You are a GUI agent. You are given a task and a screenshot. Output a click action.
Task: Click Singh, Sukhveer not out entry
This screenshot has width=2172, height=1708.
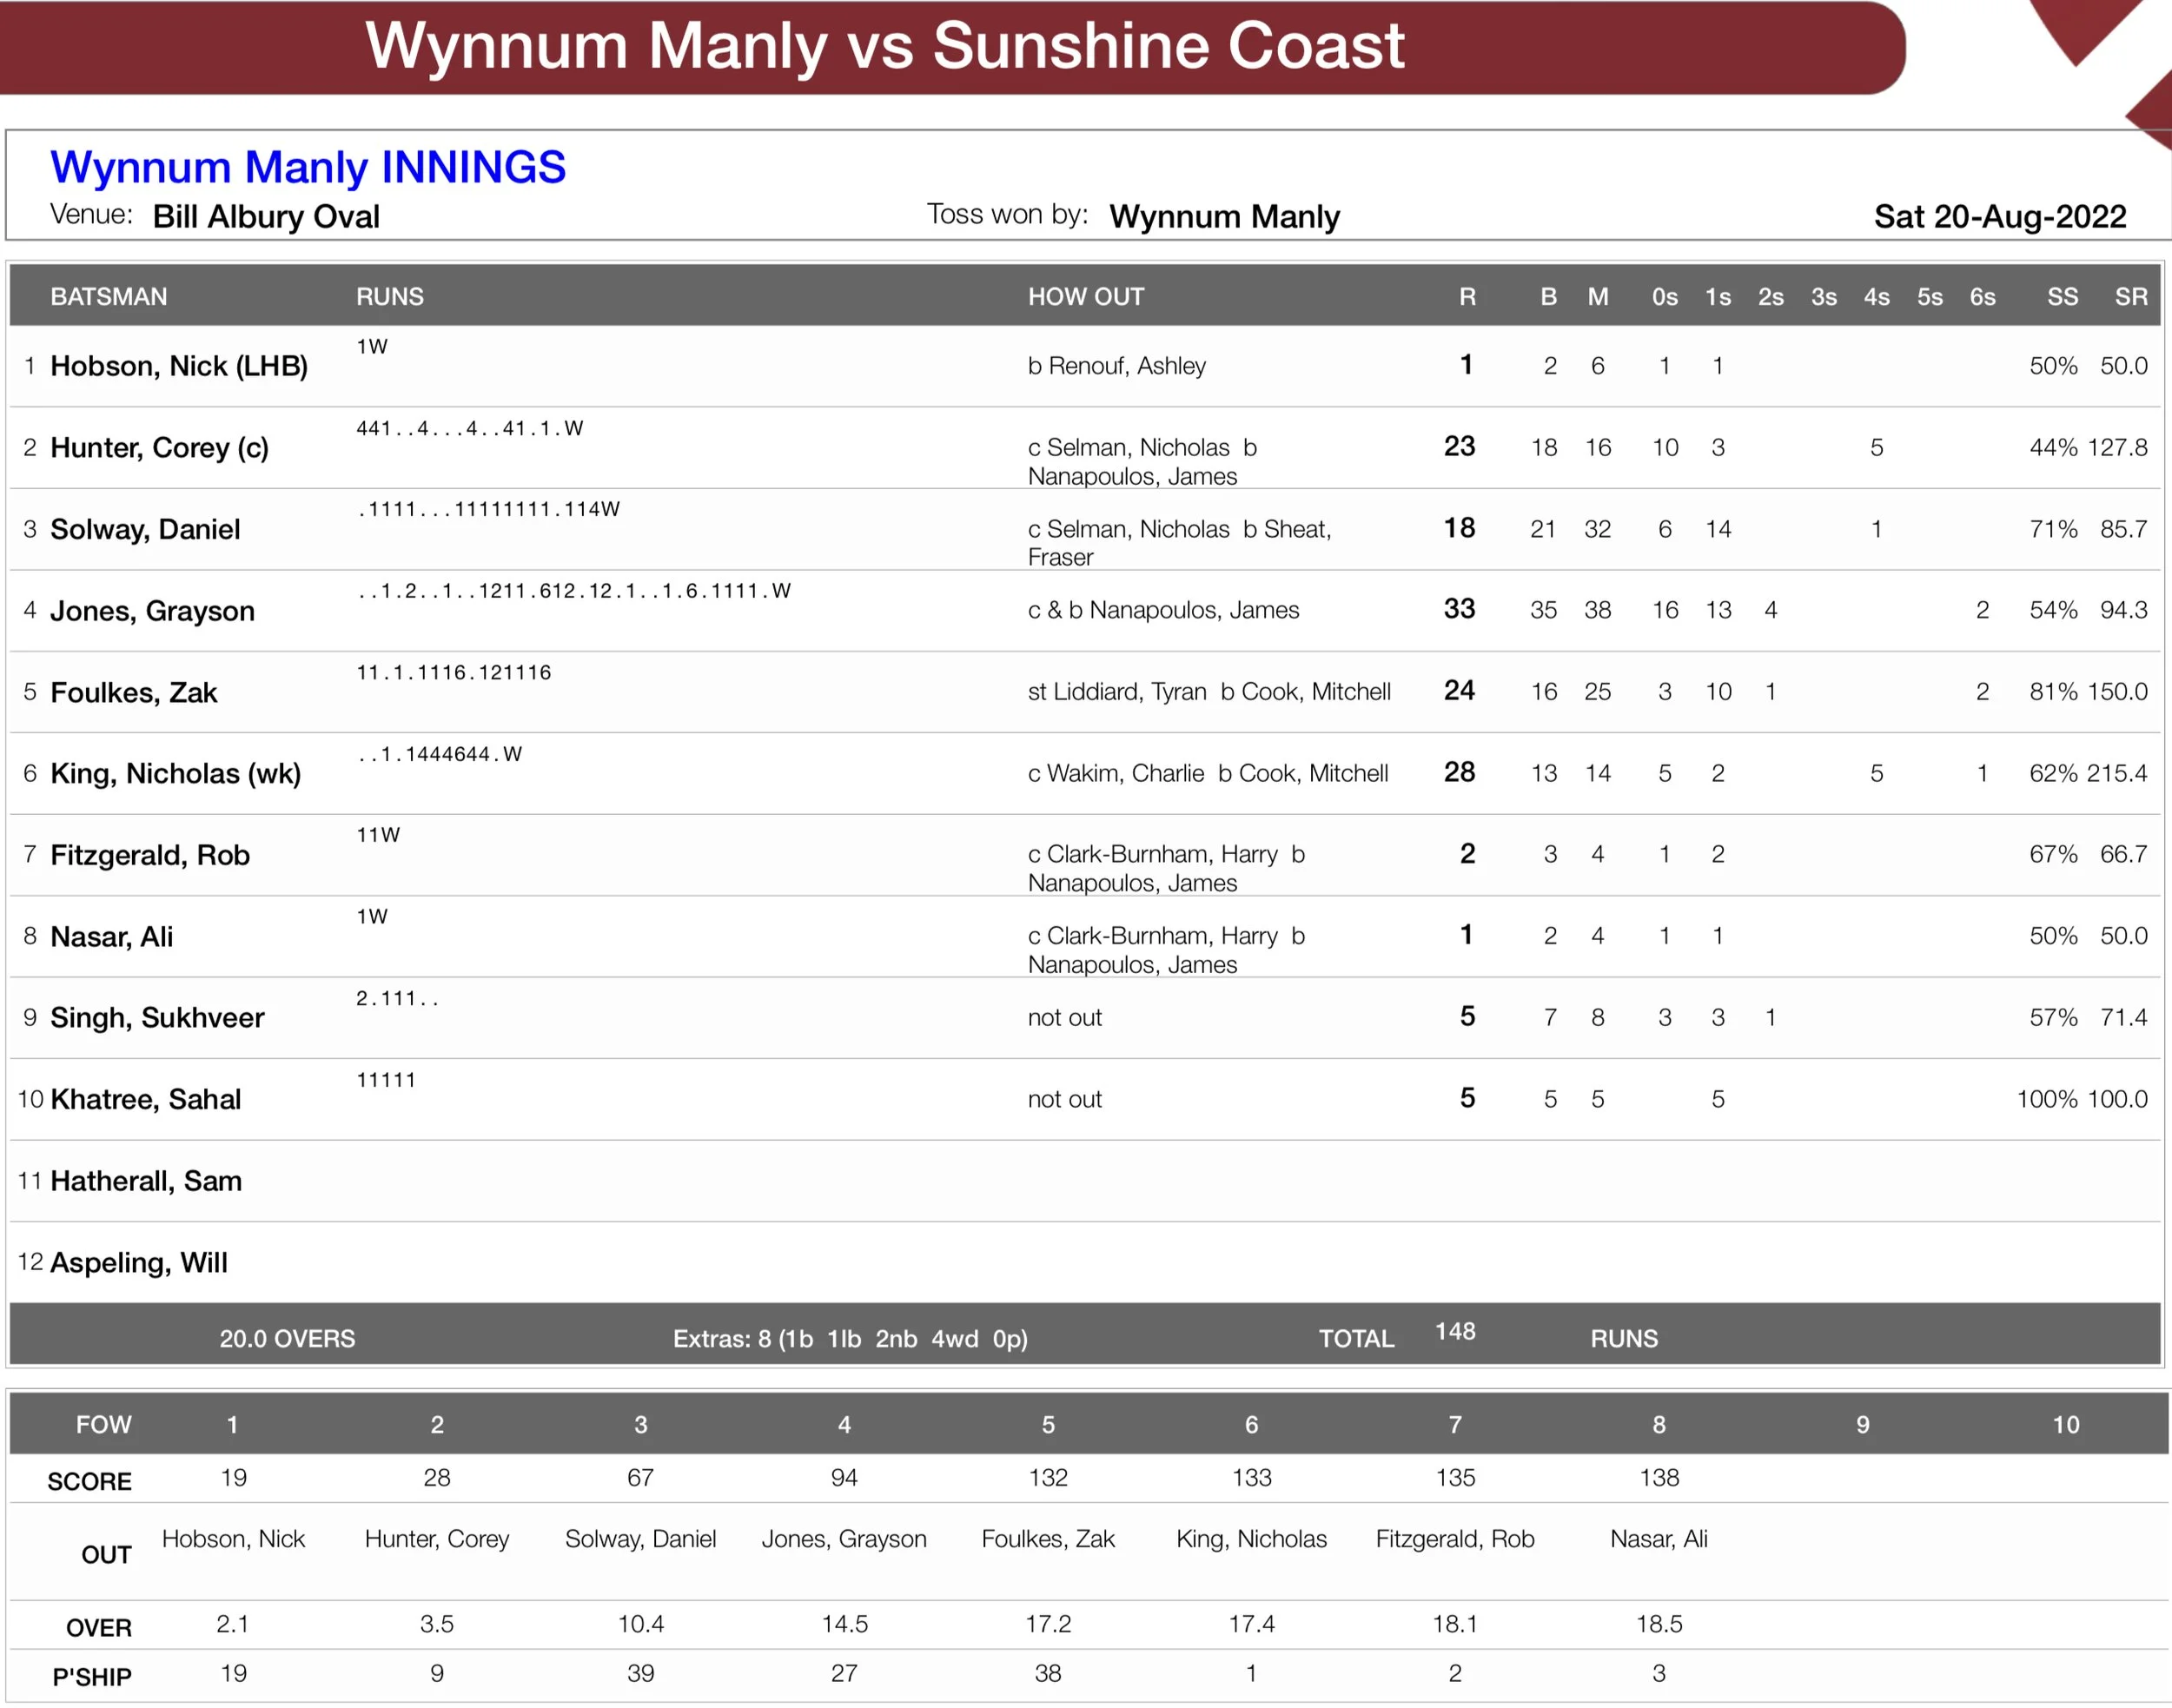tap(1064, 1018)
